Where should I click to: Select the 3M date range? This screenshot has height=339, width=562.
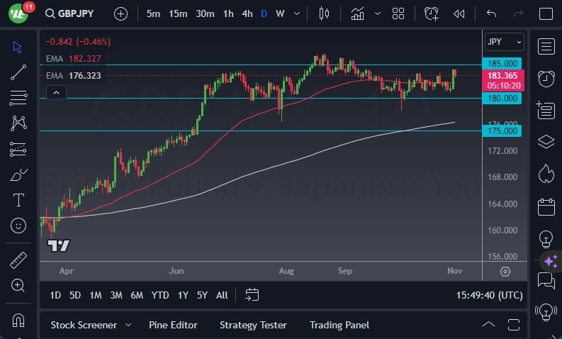pyautogui.click(x=116, y=295)
